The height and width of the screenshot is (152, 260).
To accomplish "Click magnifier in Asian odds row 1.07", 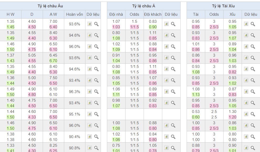I will click(x=173, y=24).
